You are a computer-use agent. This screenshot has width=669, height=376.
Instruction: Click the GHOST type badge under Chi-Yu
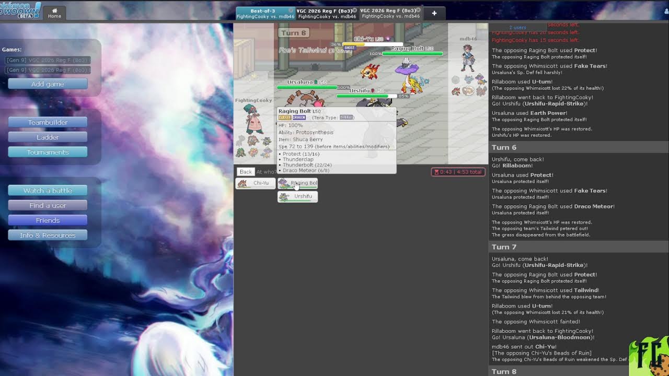(350, 48)
